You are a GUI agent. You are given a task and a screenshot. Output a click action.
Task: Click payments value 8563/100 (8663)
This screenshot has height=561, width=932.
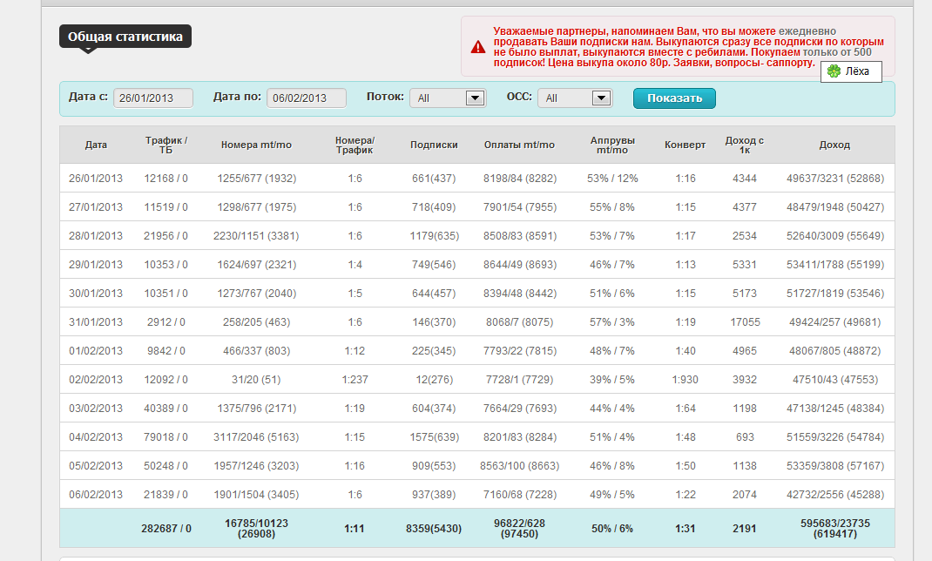[x=519, y=466]
